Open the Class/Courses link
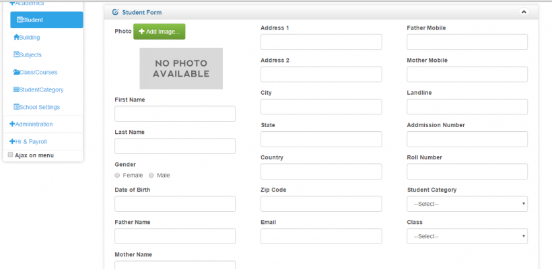Screen dimensions: 552x269 (x=38, y=73)
